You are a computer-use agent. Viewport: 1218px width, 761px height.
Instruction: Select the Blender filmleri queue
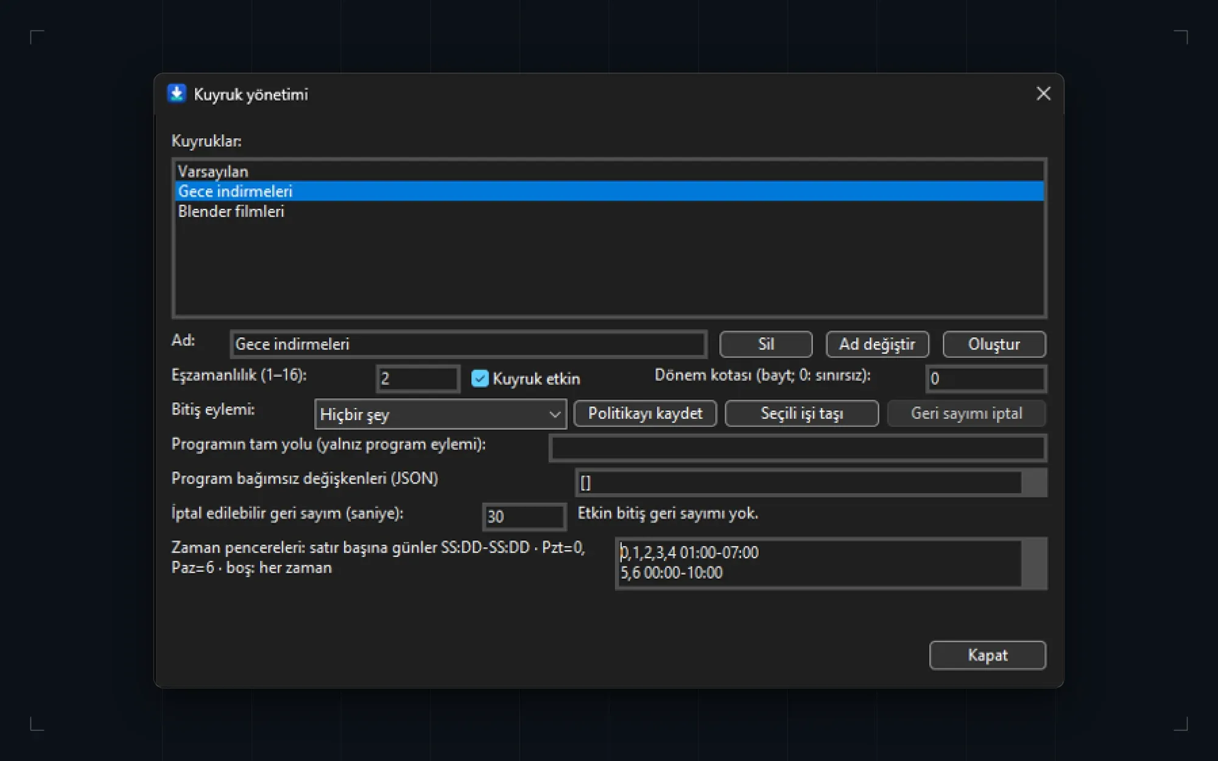(610, 211)
